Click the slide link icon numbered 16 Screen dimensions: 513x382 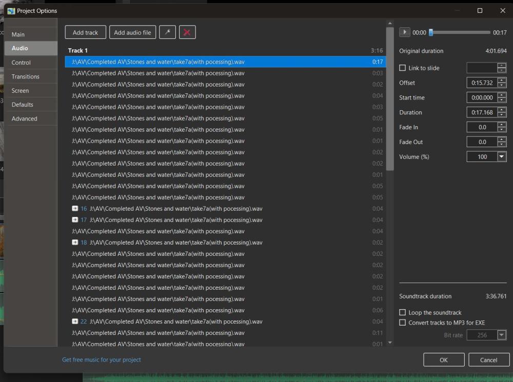[75, 209]
